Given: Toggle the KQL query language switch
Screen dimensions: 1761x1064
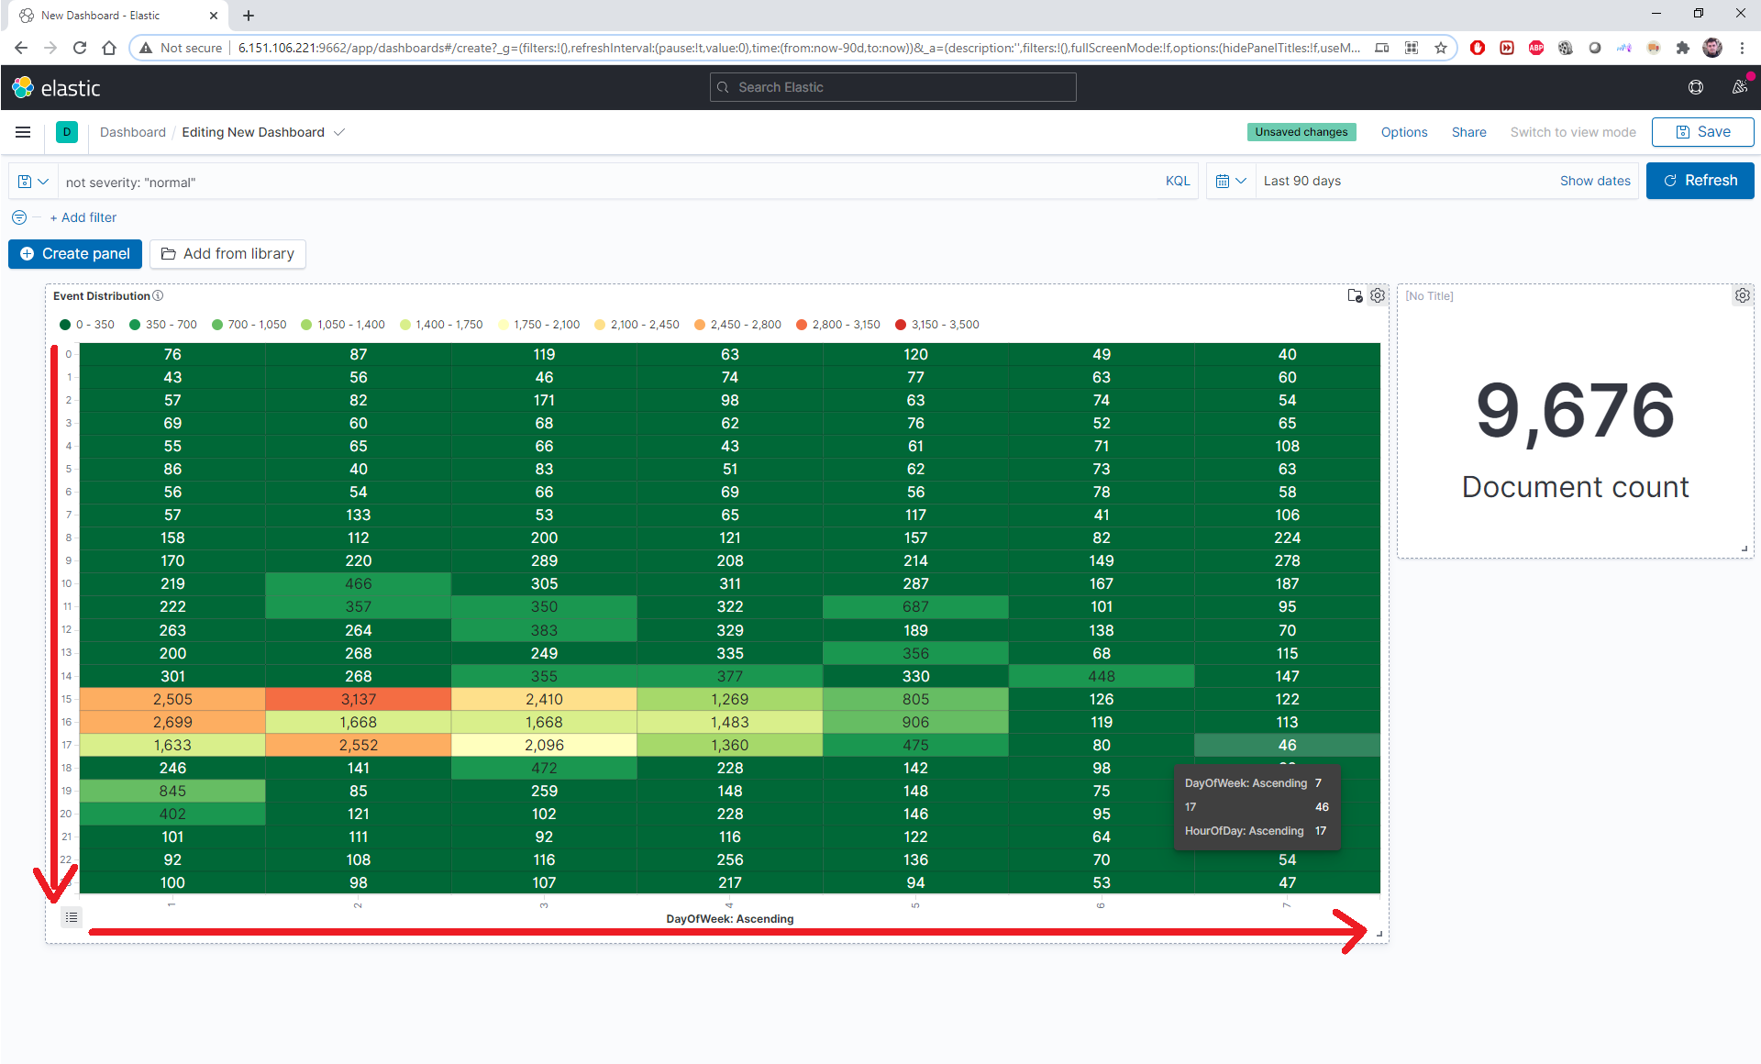Looking at the screenshot, I should [1177, 181].
